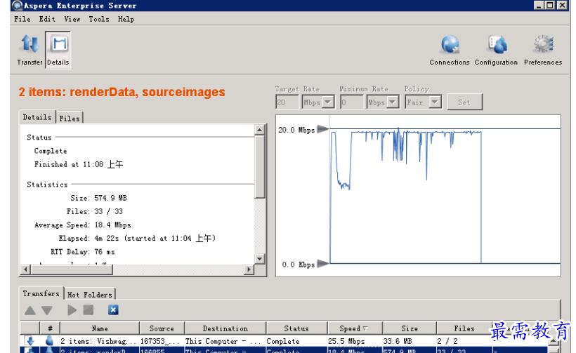Sort transfers by the Name column header
The image size is (576, 353).
(x=100, y=328)
